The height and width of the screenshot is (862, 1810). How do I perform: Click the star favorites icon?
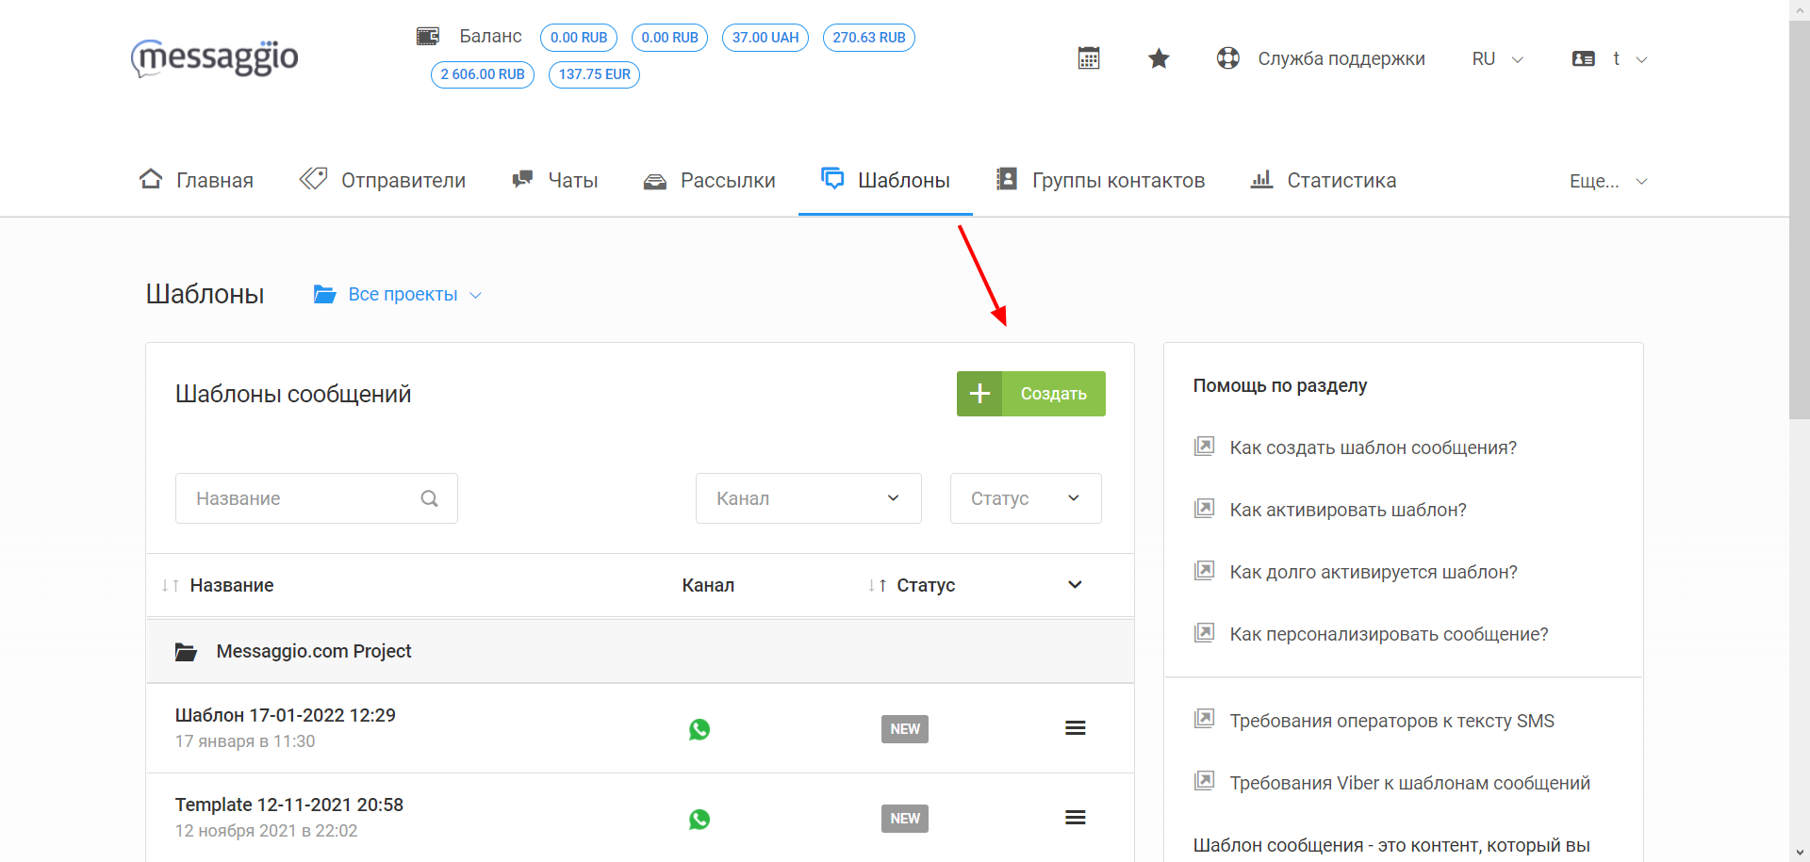1159,58
